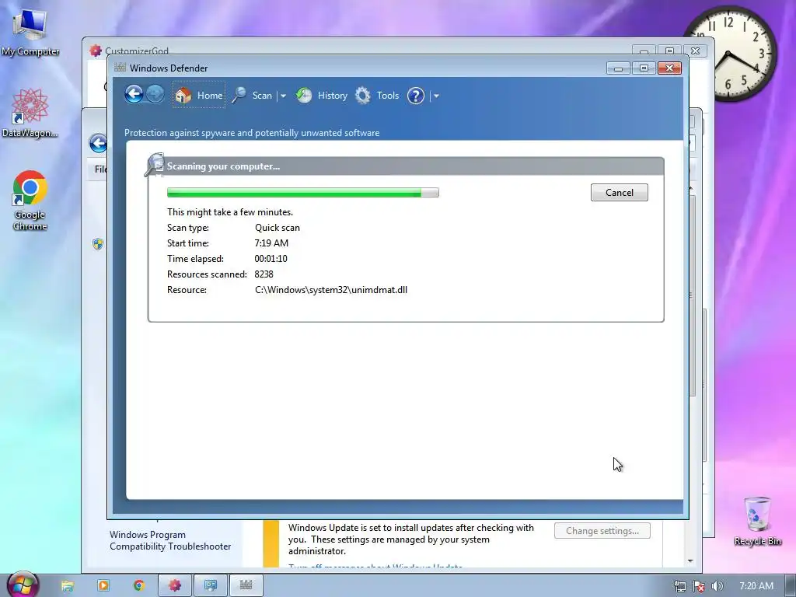
Task: Click the scan progress bar
Action: pyautogui.click(x=303, y=193)
